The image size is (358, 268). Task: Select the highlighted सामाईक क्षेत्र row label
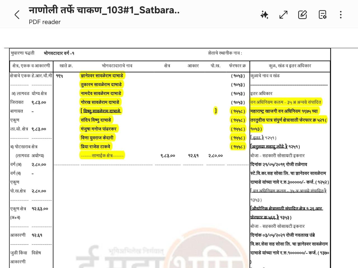point(102,155)
